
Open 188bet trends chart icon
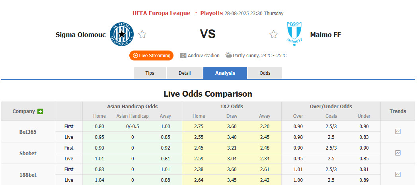point(398,174)
